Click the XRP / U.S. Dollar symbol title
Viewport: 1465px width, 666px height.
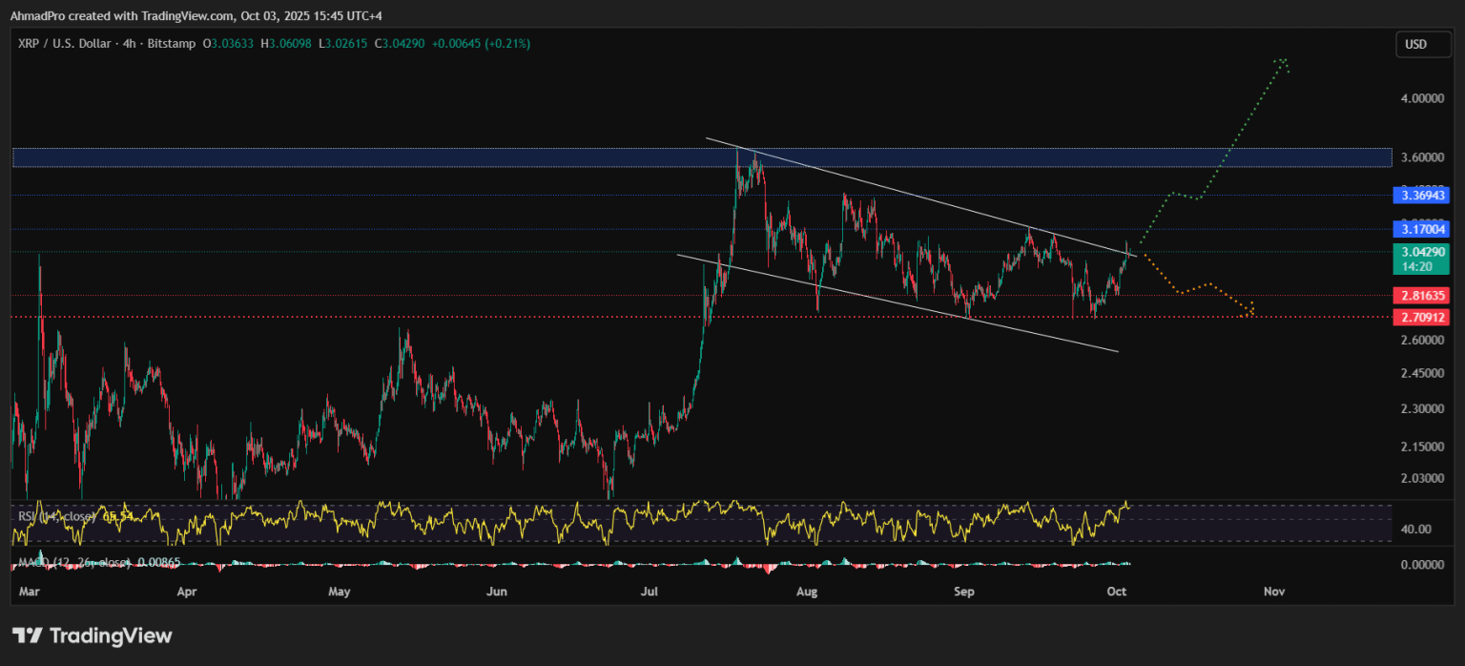(61, 44)
